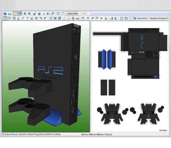The image size is (171, 148).
Task: Click the split-panels icon before the link icon
Action: click(48, 14)
